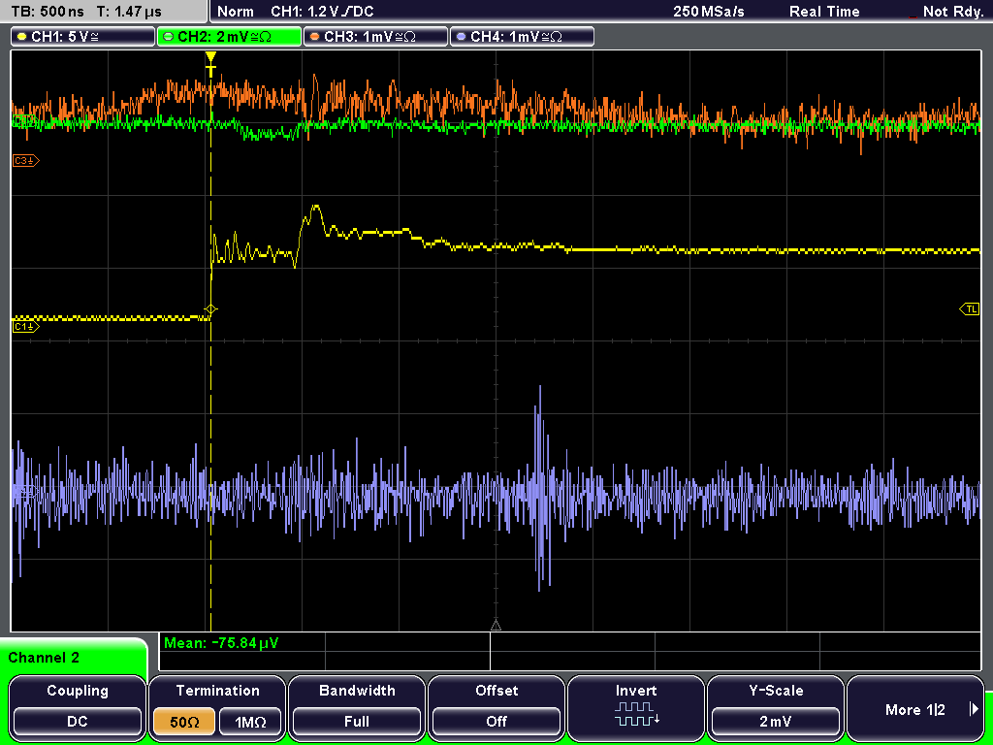Click the Real Time acquisition label

pyautogui.click(x=824, y=12)
